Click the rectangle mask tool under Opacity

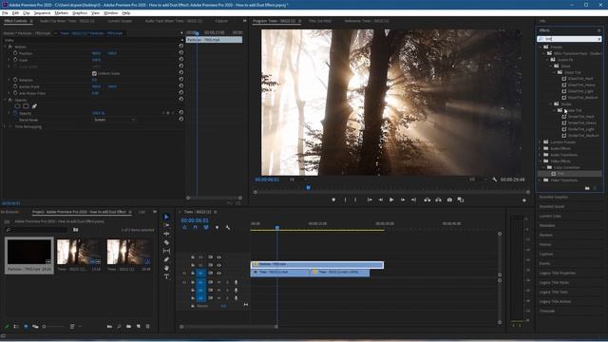coord(26,105)
